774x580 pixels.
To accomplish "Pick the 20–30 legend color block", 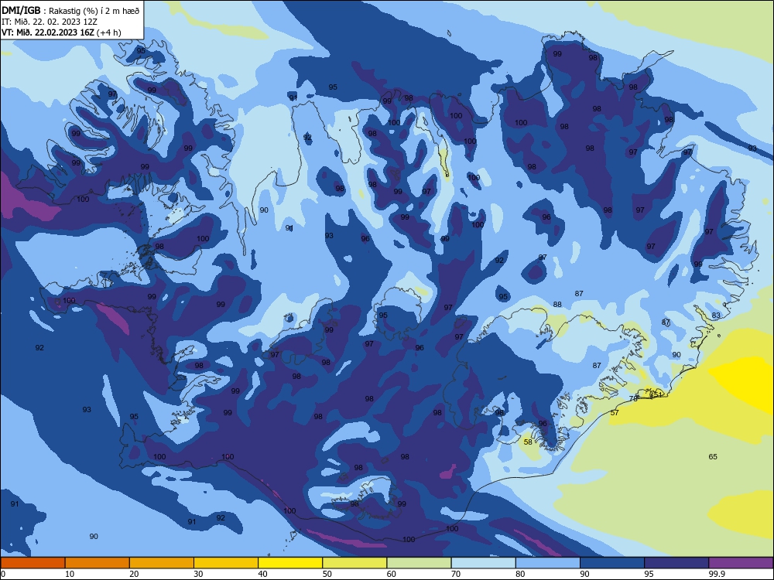I will [x=162, y=563].
